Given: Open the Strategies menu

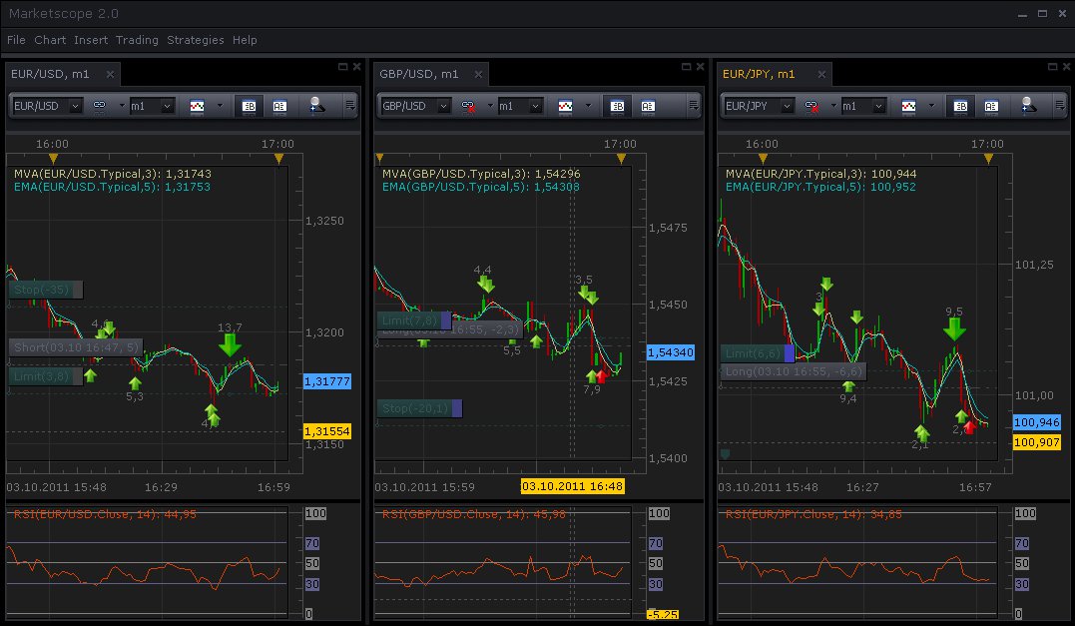Looking at the screenshot, I should pyautogui.click(x=196, y=40).
